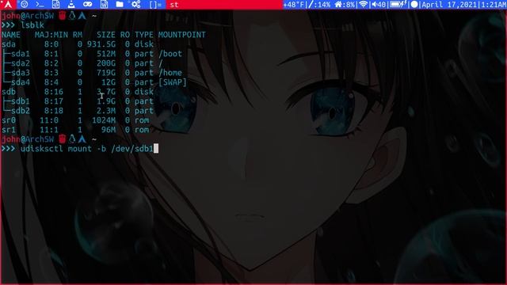This screenshot has width=507, height=285.
Task: Click the 200G size value
Action: (x=105, y=63)
